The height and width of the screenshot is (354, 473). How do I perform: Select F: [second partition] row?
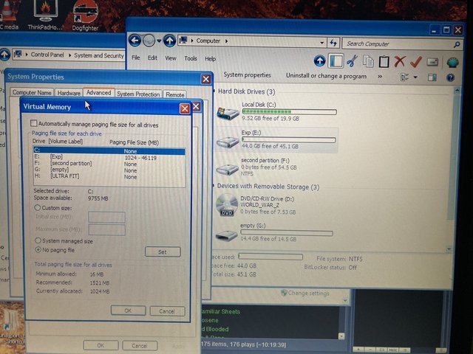(109, 164)
